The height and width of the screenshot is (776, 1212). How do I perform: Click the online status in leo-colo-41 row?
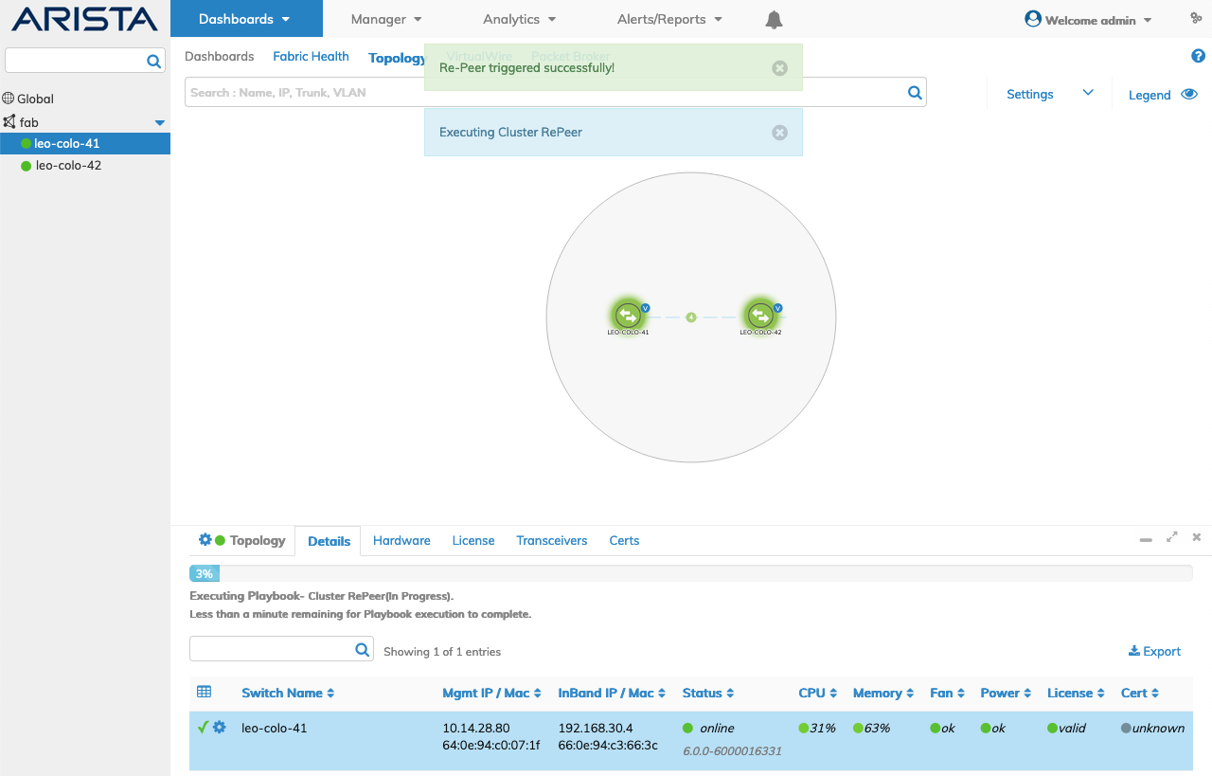coord(717,728)
